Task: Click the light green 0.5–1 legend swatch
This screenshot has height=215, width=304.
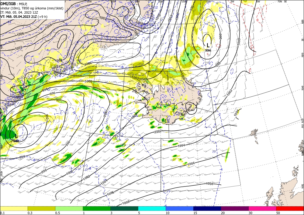Action: click(69, 208)
